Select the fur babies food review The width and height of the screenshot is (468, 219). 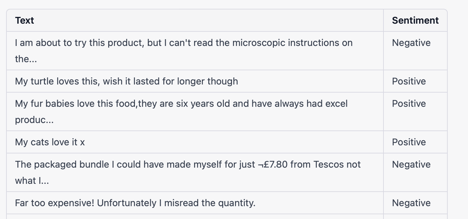point(181,112)
